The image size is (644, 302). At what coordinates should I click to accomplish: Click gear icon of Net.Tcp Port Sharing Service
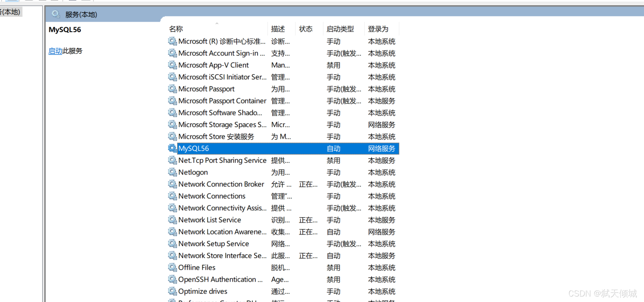(172, 161)
